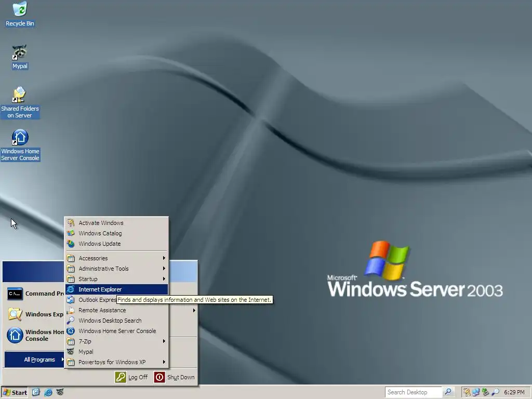Select Activate Windows in the programs submenu
This screenshot has height=399, width=532.
117,223
